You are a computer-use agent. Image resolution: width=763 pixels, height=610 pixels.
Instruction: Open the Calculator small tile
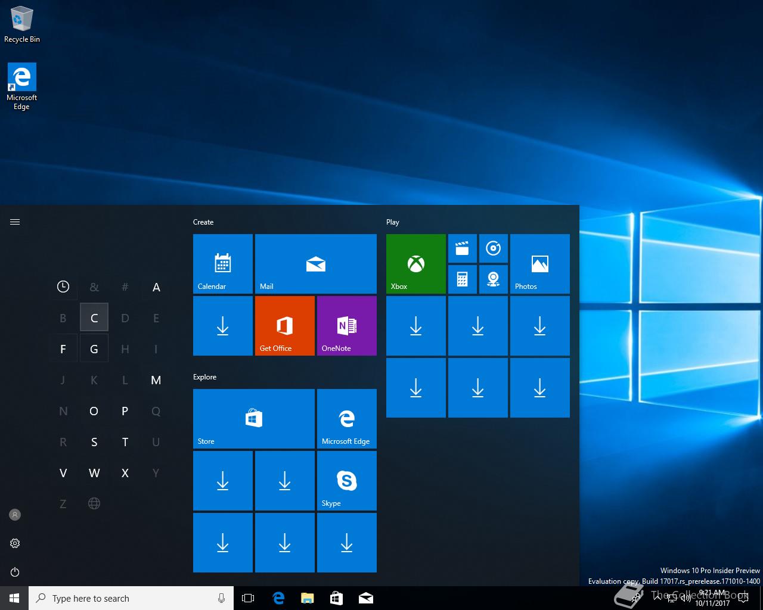pos(463,279)
